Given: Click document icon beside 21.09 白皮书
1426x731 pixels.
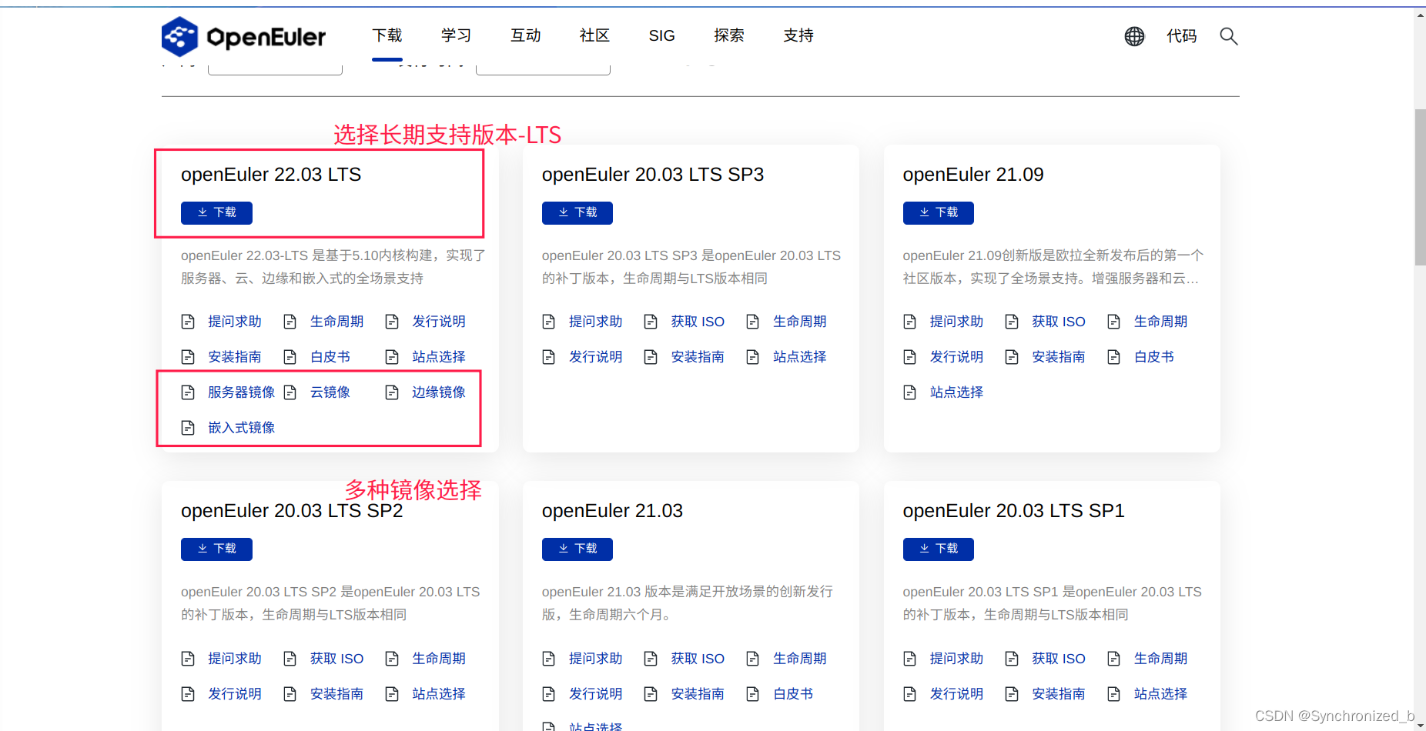Looking at the screenshot, I should pos(1114,357).
